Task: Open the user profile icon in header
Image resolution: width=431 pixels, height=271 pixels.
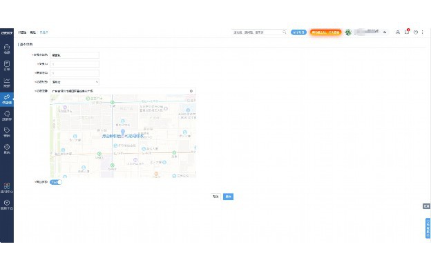Action: tap(397, 32)
